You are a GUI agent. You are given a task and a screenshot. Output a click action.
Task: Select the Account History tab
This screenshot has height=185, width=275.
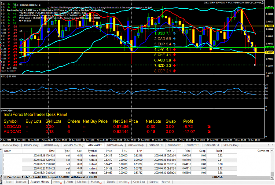[40, 182]
